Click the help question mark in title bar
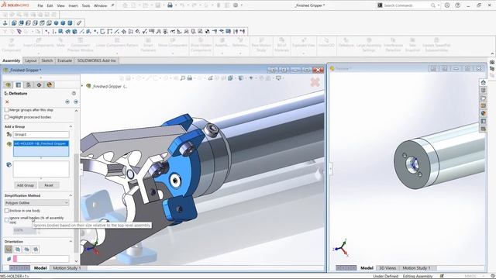Image resolution: width=496 pixels, height=279 pixels. coord(458,5)
